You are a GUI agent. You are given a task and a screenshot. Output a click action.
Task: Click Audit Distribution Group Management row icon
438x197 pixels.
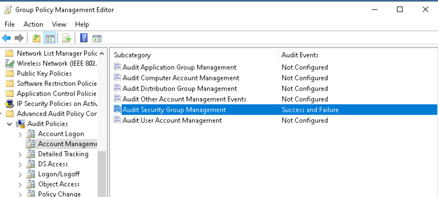point(117,88)
